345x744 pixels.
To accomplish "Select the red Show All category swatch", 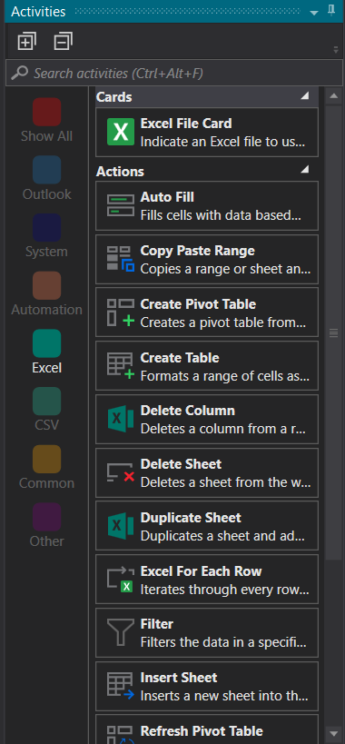I will tap(47, 112).
